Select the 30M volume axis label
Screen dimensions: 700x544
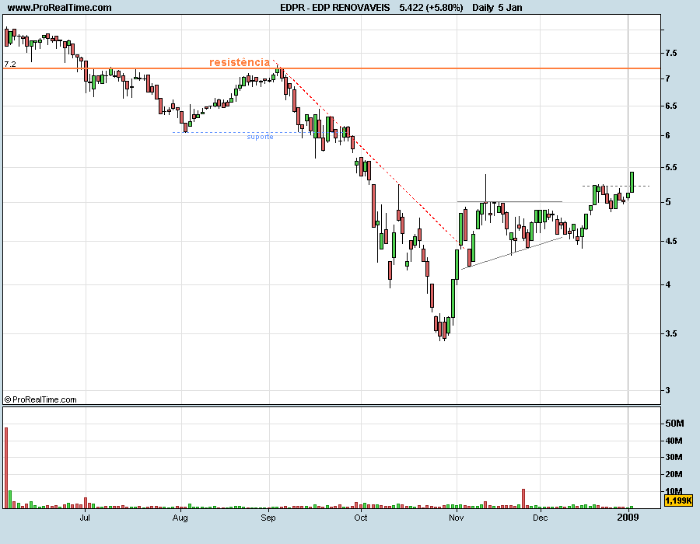[674, 457]
